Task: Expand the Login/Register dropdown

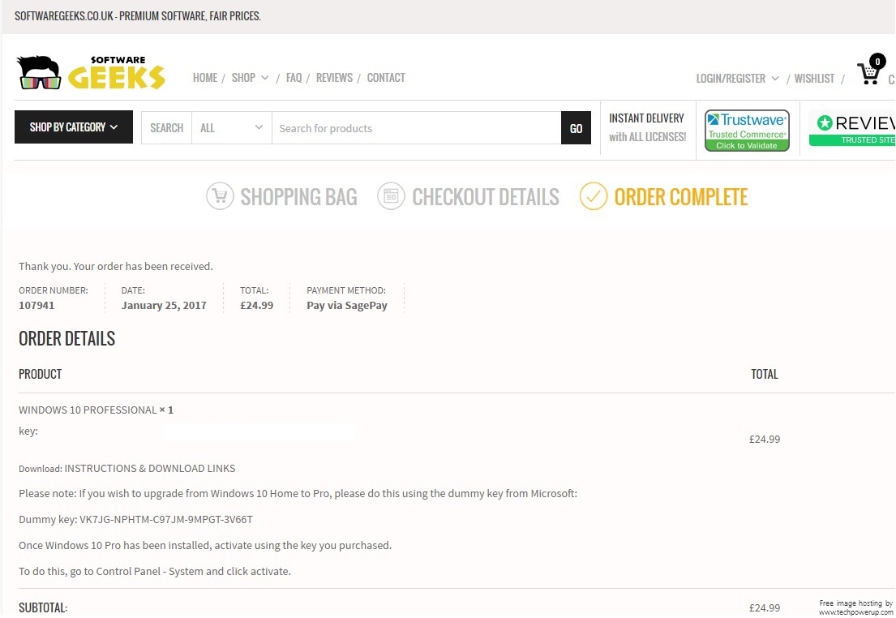Action: [x=737, y=79]
